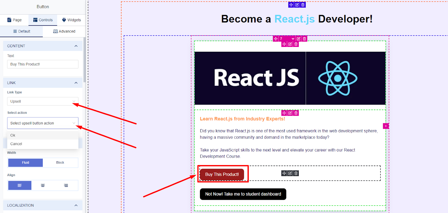The height and width of the screenshot is (213, 448).
Task: Click the left panel vertical scrollbar
Action: pyautogui.click(x=84, y=60)
